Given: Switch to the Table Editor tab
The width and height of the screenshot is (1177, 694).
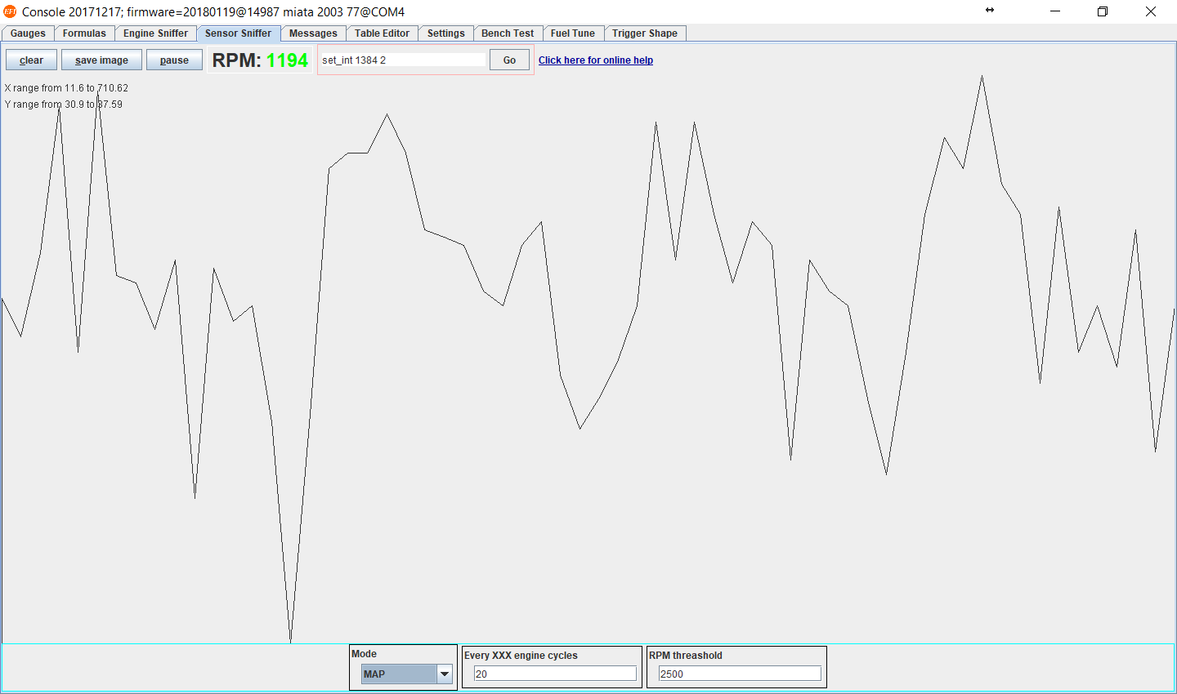Looking at the screenshot, I should pos(382,33).
